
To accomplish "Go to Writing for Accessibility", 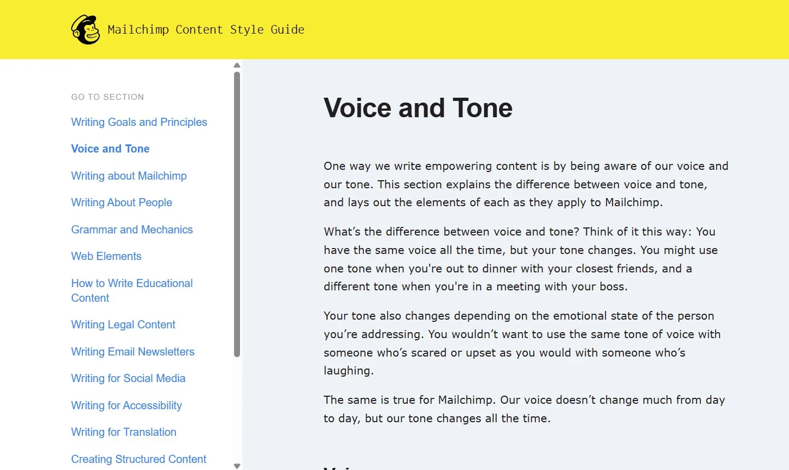I will click(x=127, y=405).
